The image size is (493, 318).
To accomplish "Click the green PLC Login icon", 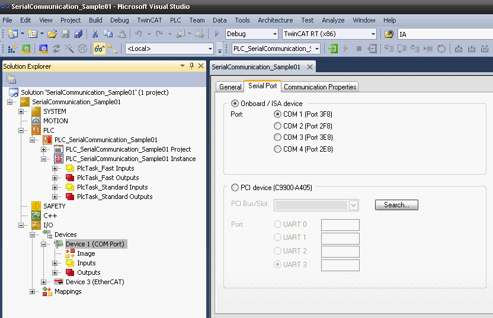I will point(332,49).
